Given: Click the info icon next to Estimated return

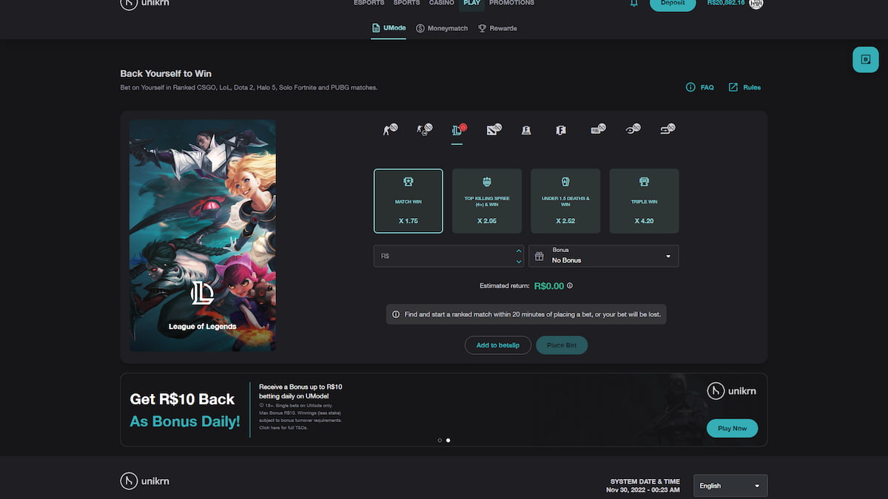Looking at the screenshot, I should point(569,285).
